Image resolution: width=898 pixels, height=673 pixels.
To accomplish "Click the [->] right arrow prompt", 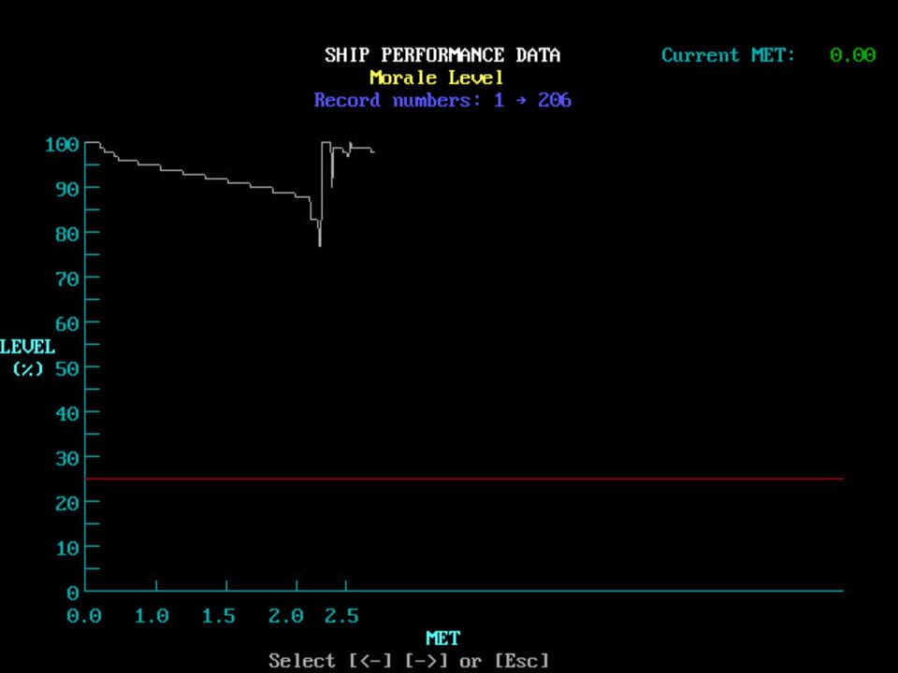I will pyautogui.click(x=427, y=661).
